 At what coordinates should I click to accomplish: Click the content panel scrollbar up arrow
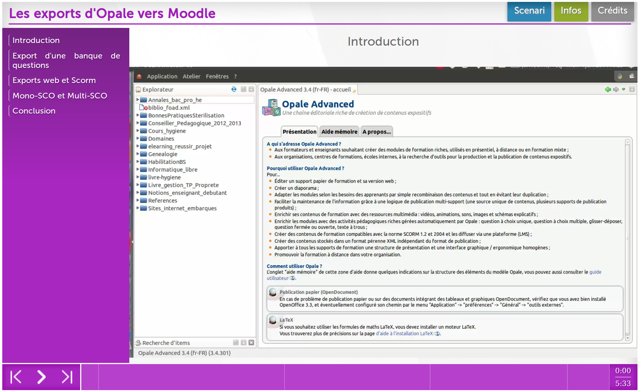pos(628,142)
